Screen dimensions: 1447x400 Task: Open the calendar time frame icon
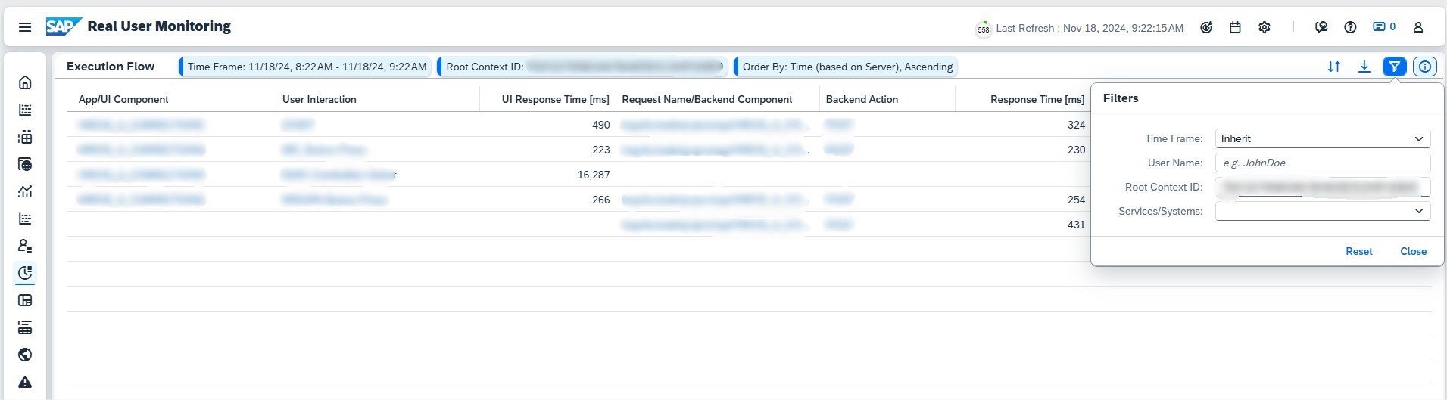(1235, 27)
